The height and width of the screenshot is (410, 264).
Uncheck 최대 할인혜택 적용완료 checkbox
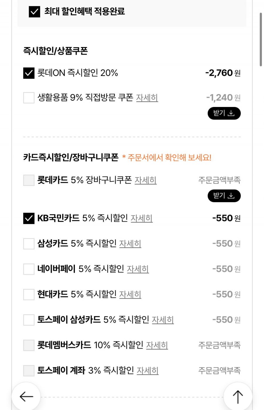tap(34, 12)
